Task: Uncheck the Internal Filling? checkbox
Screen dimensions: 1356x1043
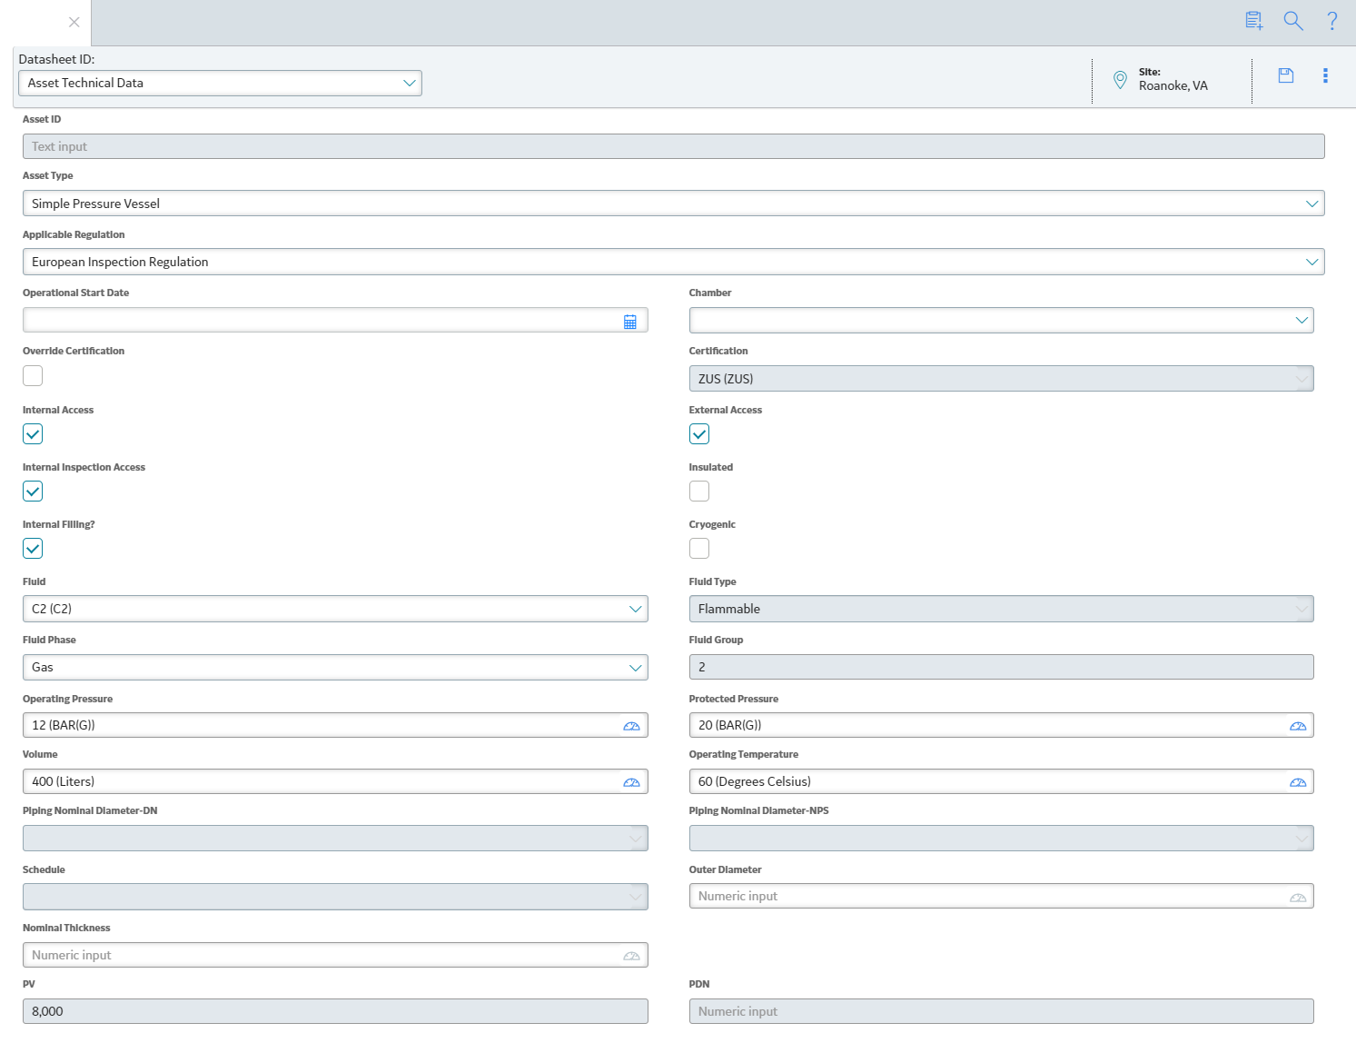Action: 33,549
